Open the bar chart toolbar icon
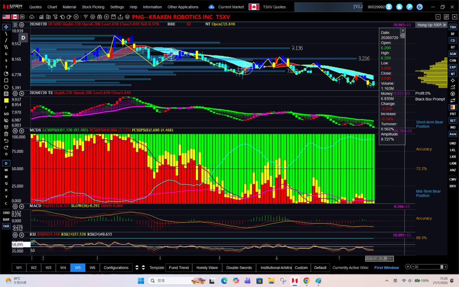This screenshot has width=459, height=287. pos(41,17)
